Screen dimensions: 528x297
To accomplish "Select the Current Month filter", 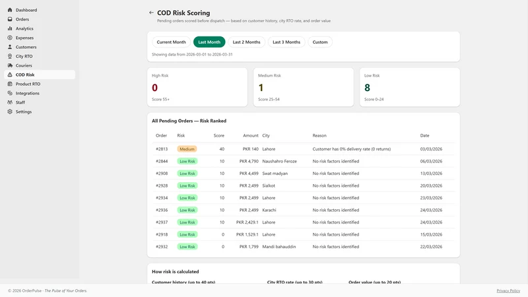I will coord(171,42).
